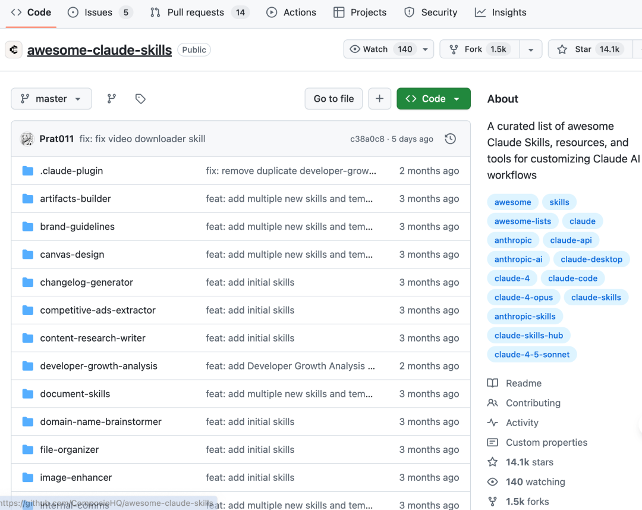Click the repository owner avatar icon

tap(14, 50)
